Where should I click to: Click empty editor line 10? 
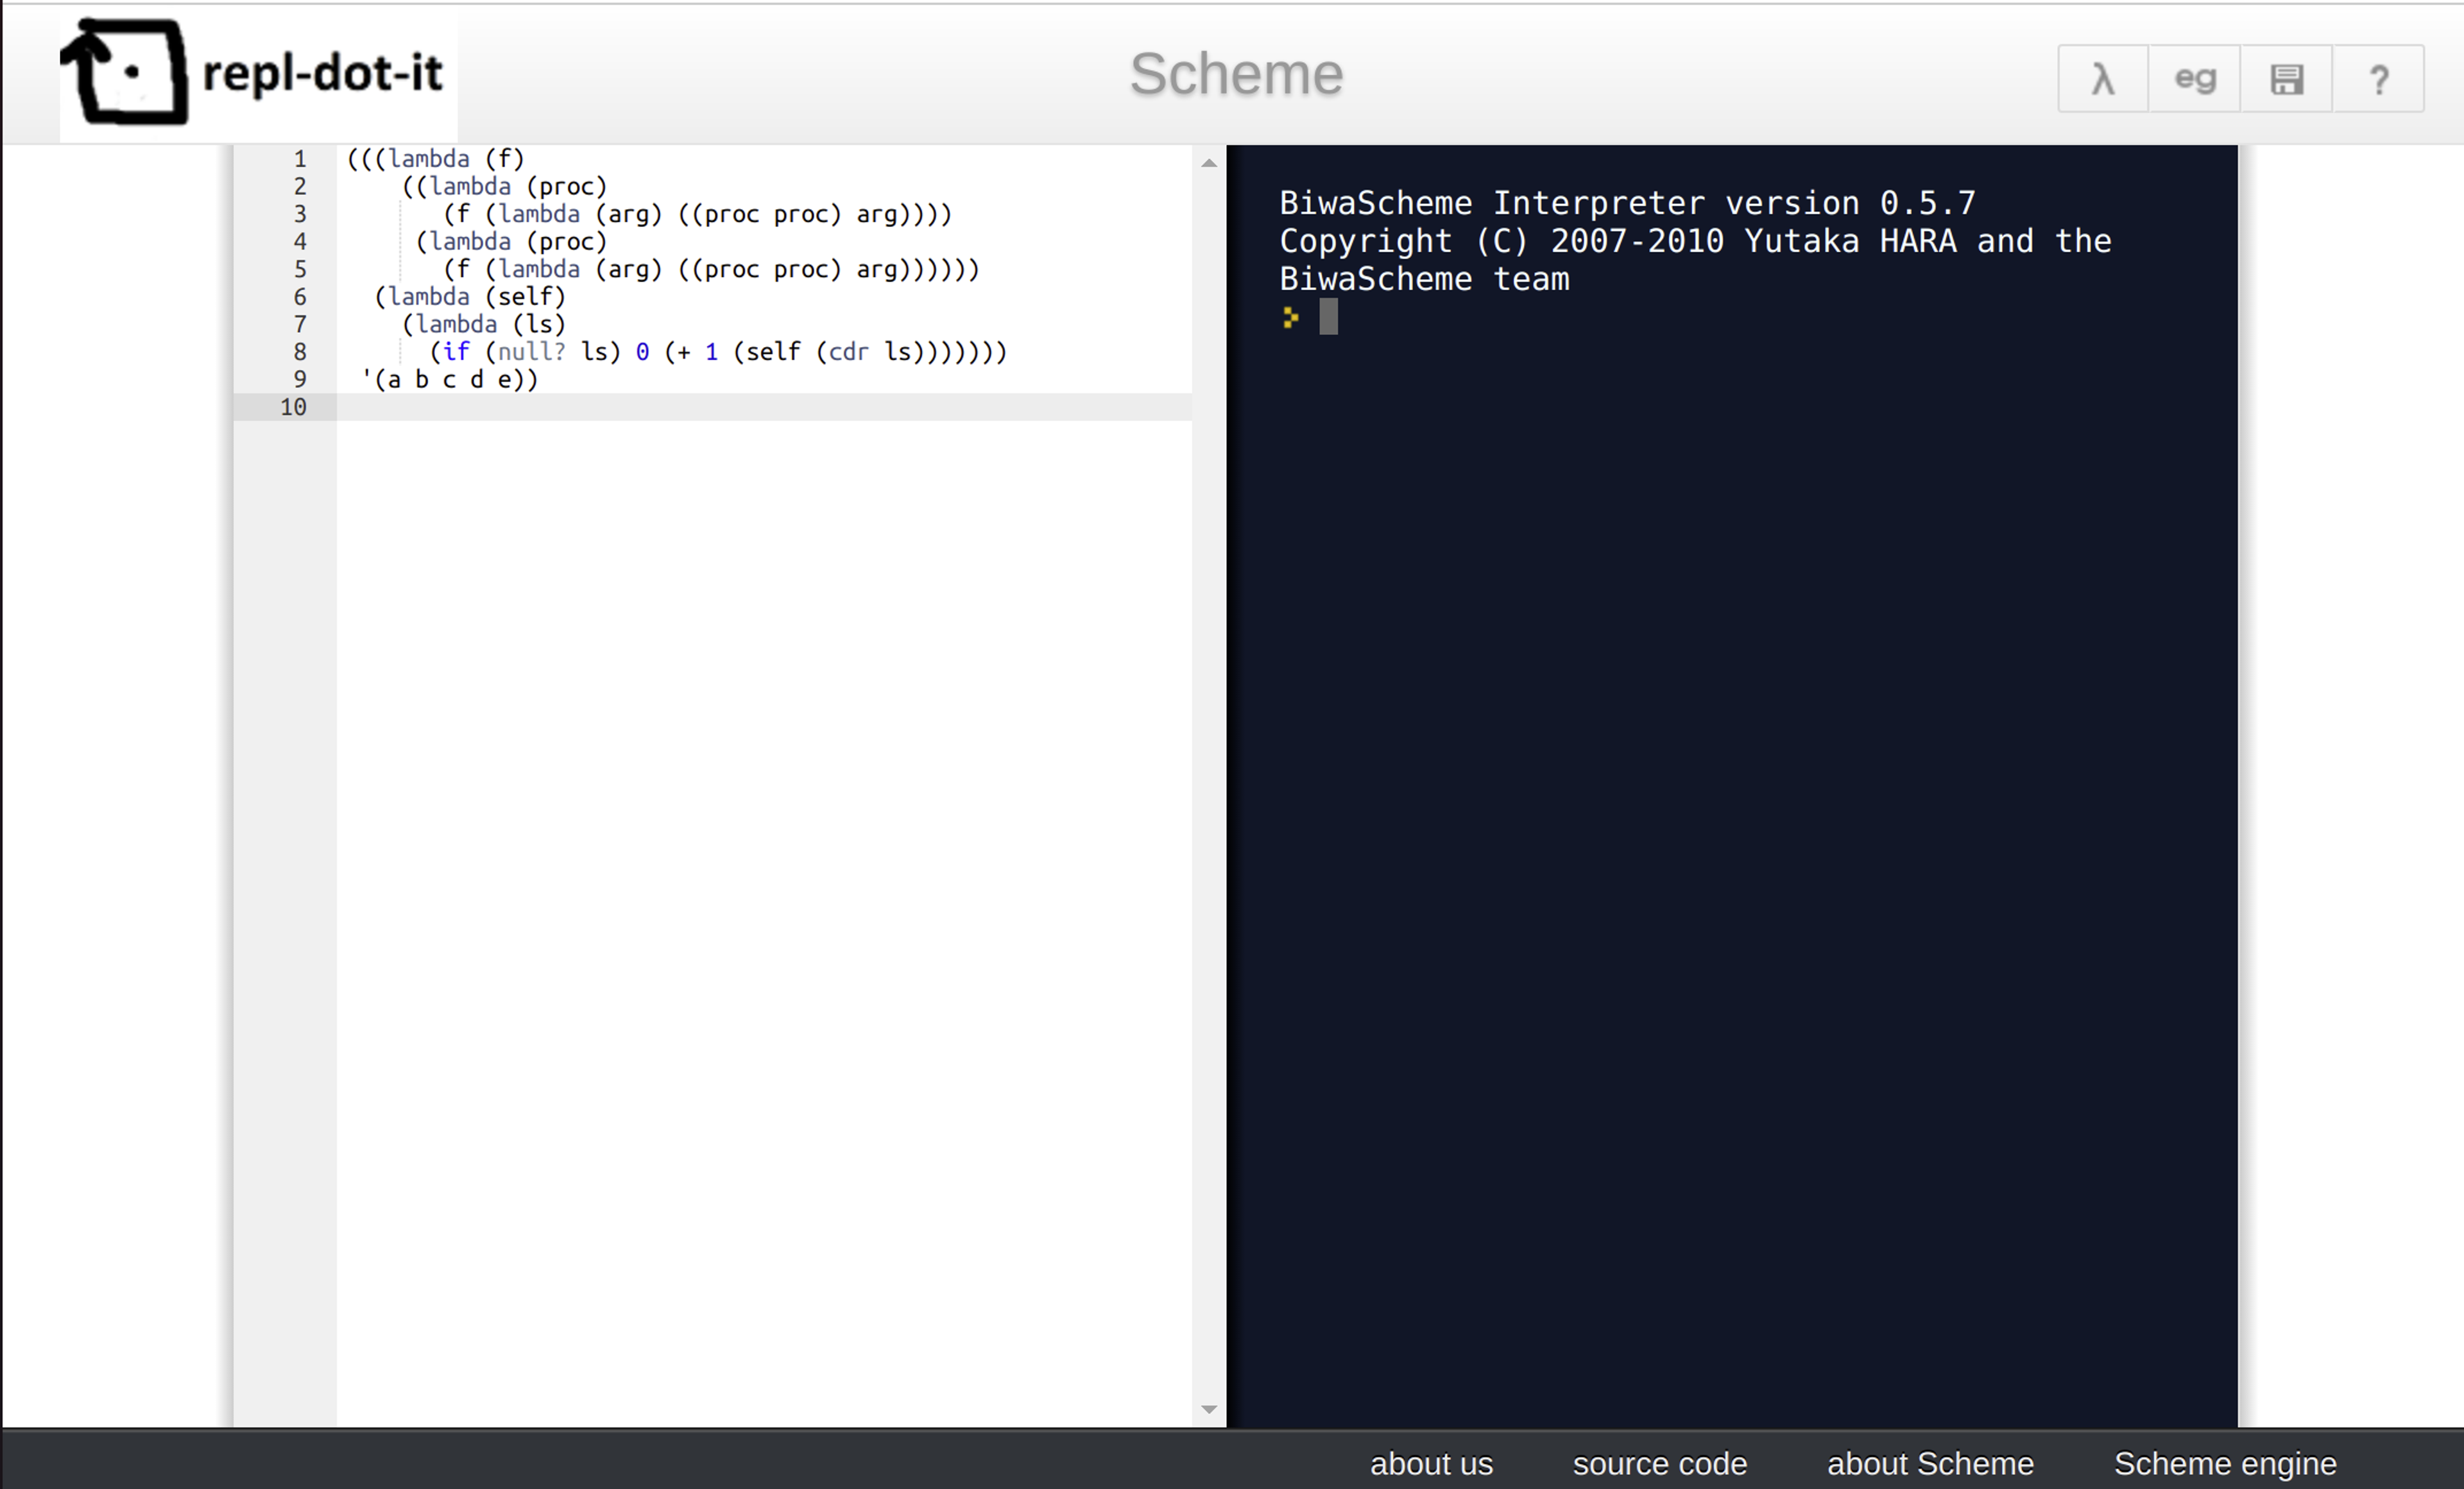[764, 407]
